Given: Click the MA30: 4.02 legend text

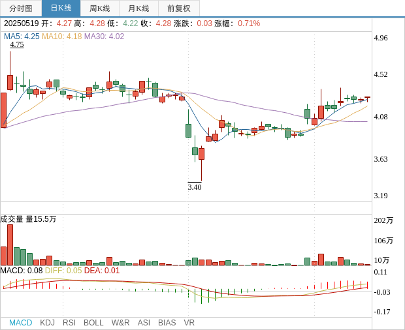Looking at the screenshot, I should [105, 37].
